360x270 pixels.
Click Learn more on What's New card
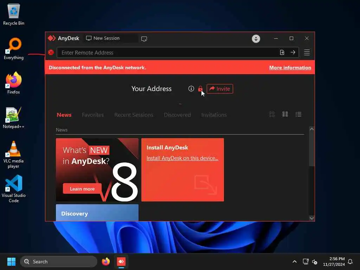point(82,189)
